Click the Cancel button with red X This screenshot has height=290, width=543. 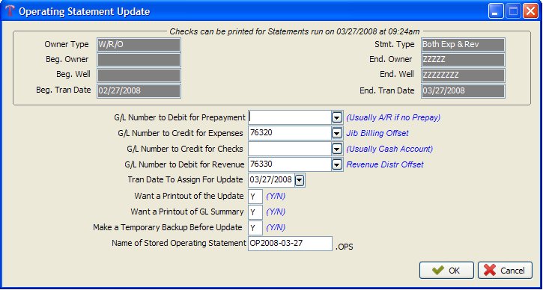pos(505,271)
